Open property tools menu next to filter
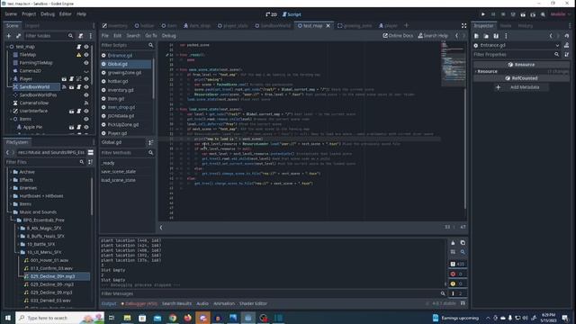Image resolution: width=576 pixels, height=324 pixels. 566,54
